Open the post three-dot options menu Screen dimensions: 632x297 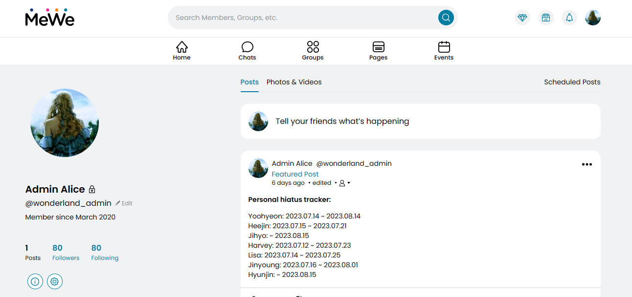click(587, 164)
